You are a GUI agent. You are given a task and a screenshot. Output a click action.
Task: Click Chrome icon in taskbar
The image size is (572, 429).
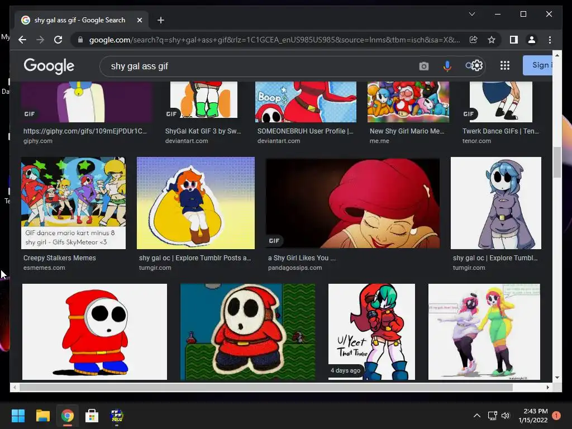tap(68, 416)
